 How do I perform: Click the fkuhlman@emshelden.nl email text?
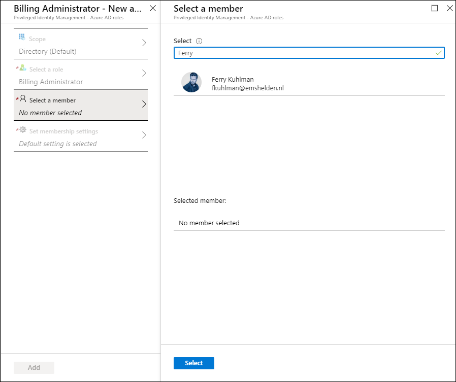pyautogui.click(x=248, y=88)
